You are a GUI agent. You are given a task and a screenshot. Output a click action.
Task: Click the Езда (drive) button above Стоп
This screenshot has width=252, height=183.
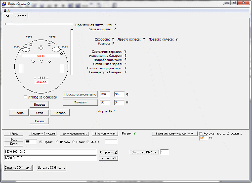13,140
